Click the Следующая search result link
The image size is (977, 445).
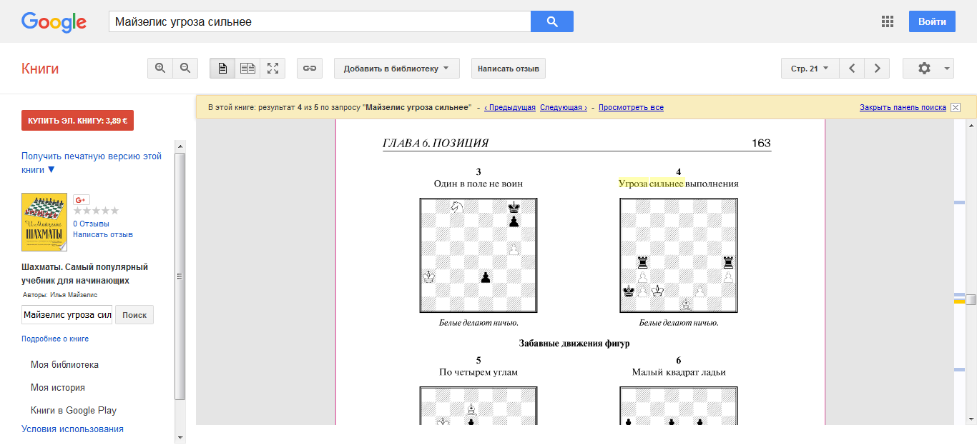563,108
